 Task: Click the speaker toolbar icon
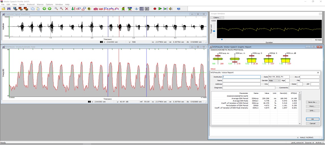[x=171, y=9]
